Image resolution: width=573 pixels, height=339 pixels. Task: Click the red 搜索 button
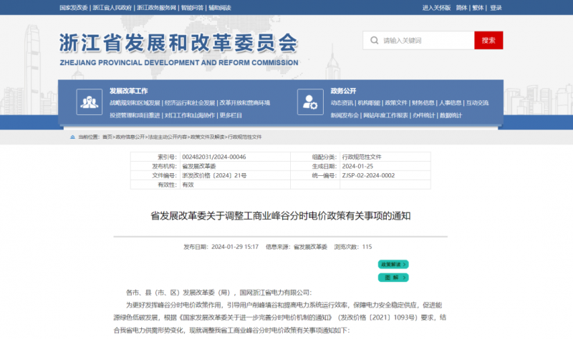pyautogui.click(x=488, y=41)
